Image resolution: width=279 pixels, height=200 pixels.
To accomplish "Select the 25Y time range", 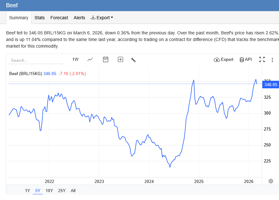I will (x=62, y=191).
